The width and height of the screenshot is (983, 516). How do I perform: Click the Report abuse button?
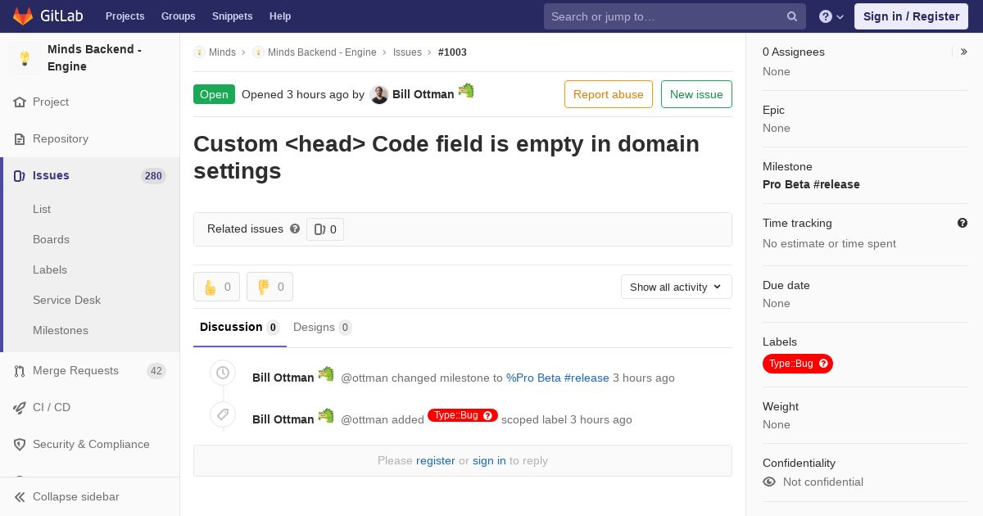point(609,94)
